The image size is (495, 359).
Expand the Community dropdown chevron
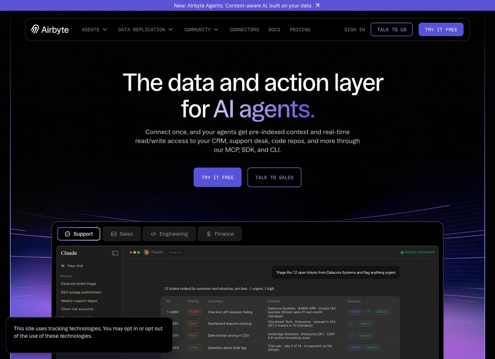(x=216, y=29)
